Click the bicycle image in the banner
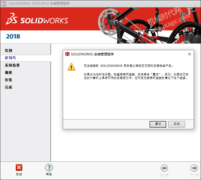 [149, 26]
